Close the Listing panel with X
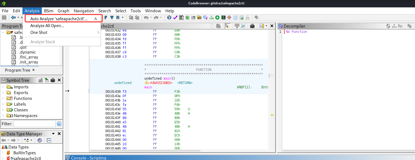Image resolution: width=415 pixels, height=160 pixels. (272, 26)
